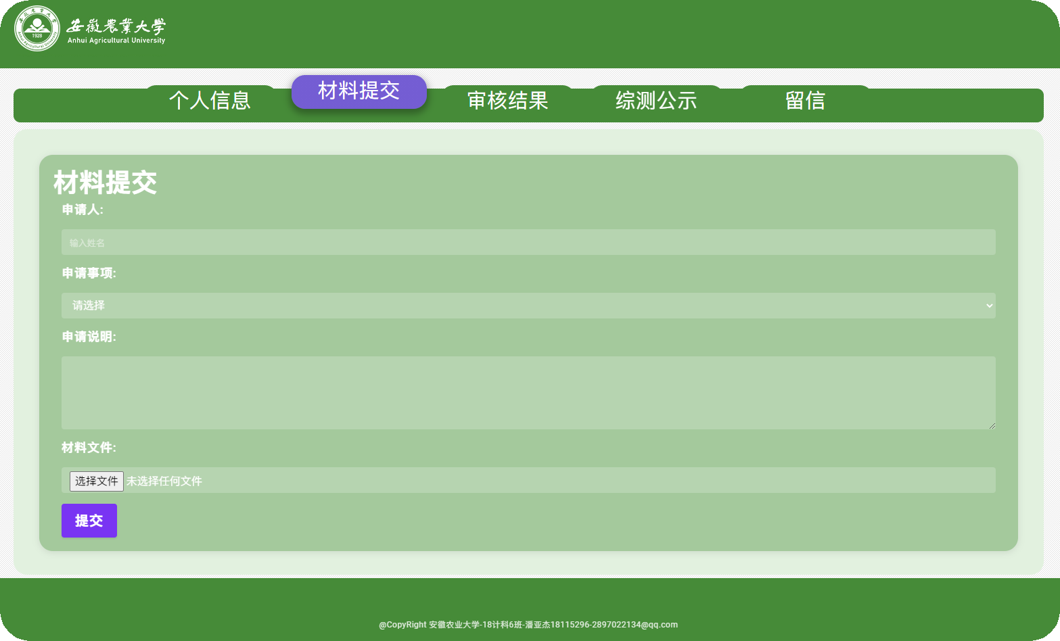
Task: Select the footer copyright text line
Action: [x=528, y=625]
